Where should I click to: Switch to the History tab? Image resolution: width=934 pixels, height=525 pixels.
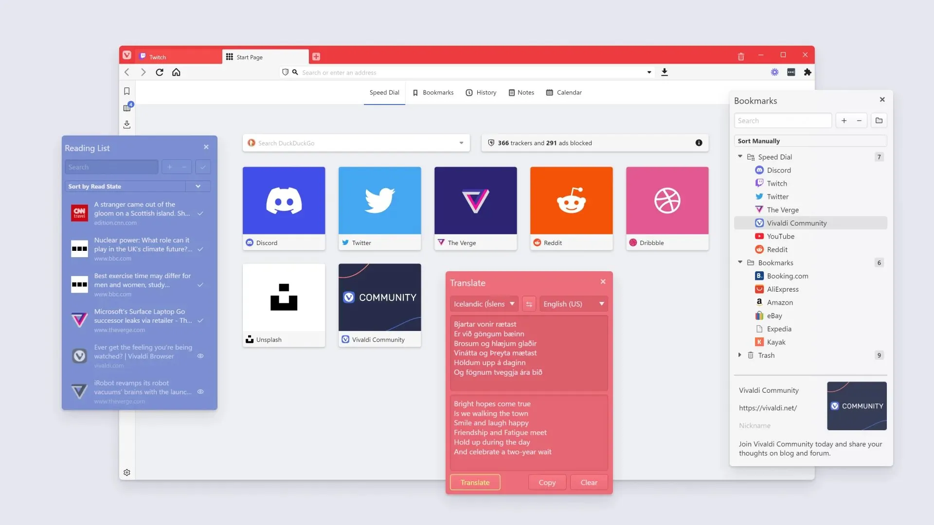485,92
